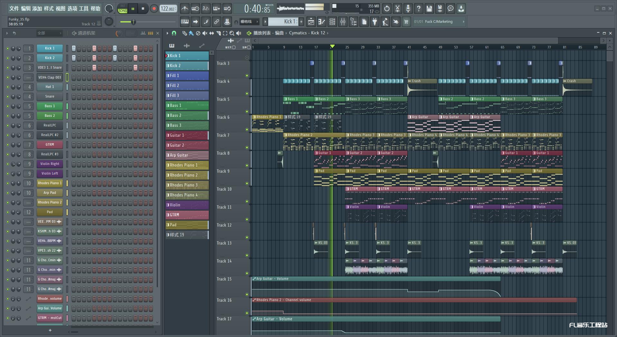Open the undo history icon
This screenshot has height=337, width=617.
click(x=387, y=9)
